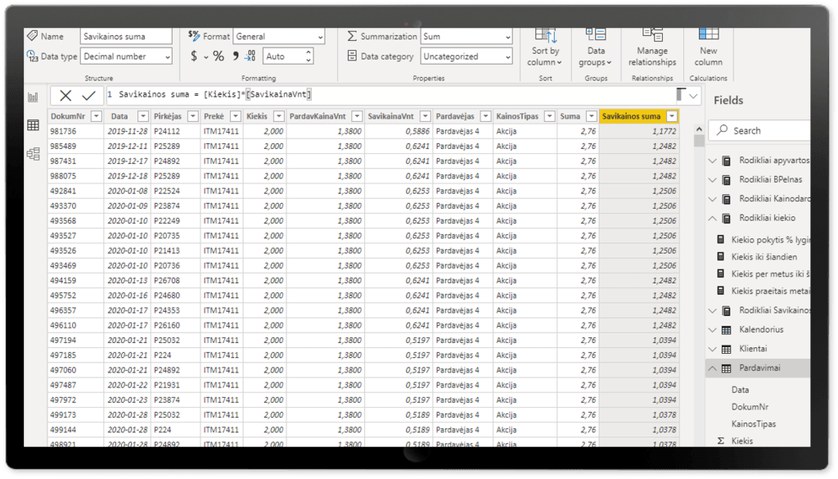Viewport: 838px width, 479px height.
Task: Open the Data category dropdown
Action: pos(466,56)
